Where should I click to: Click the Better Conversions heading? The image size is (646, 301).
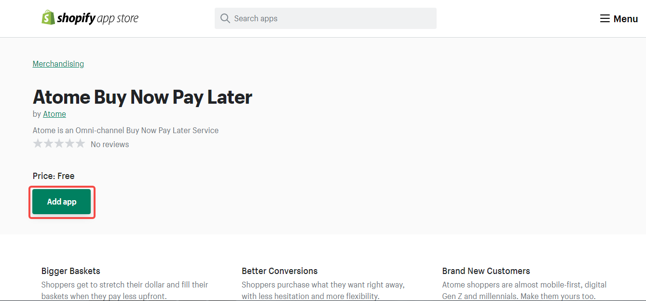[x=279, y=271]
